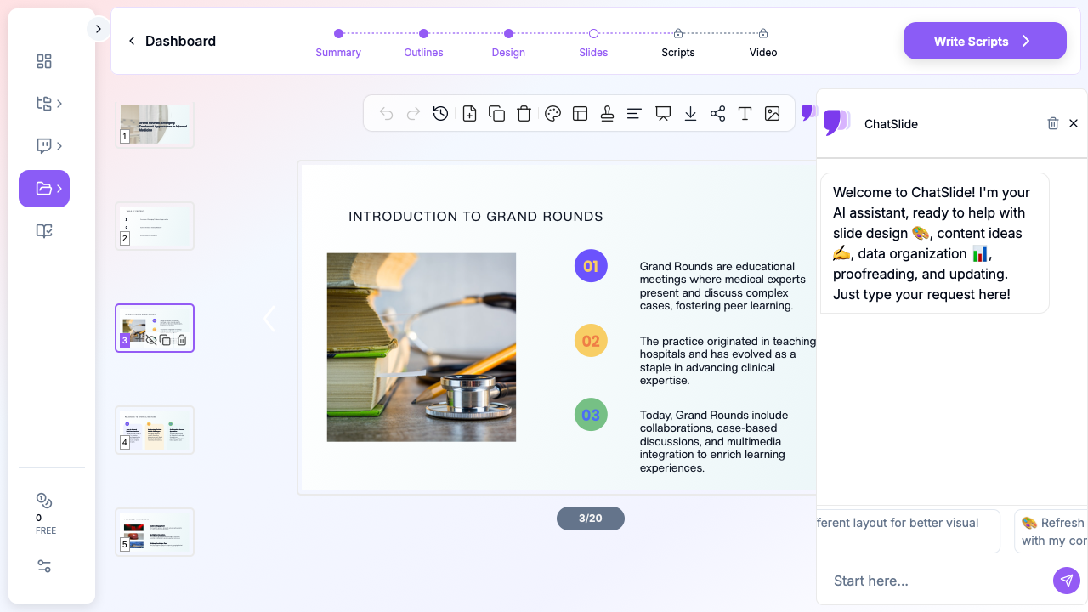Close the ChatSlide assistant panel
This screenshot has width=1088, height=612.
[1073, 123]
